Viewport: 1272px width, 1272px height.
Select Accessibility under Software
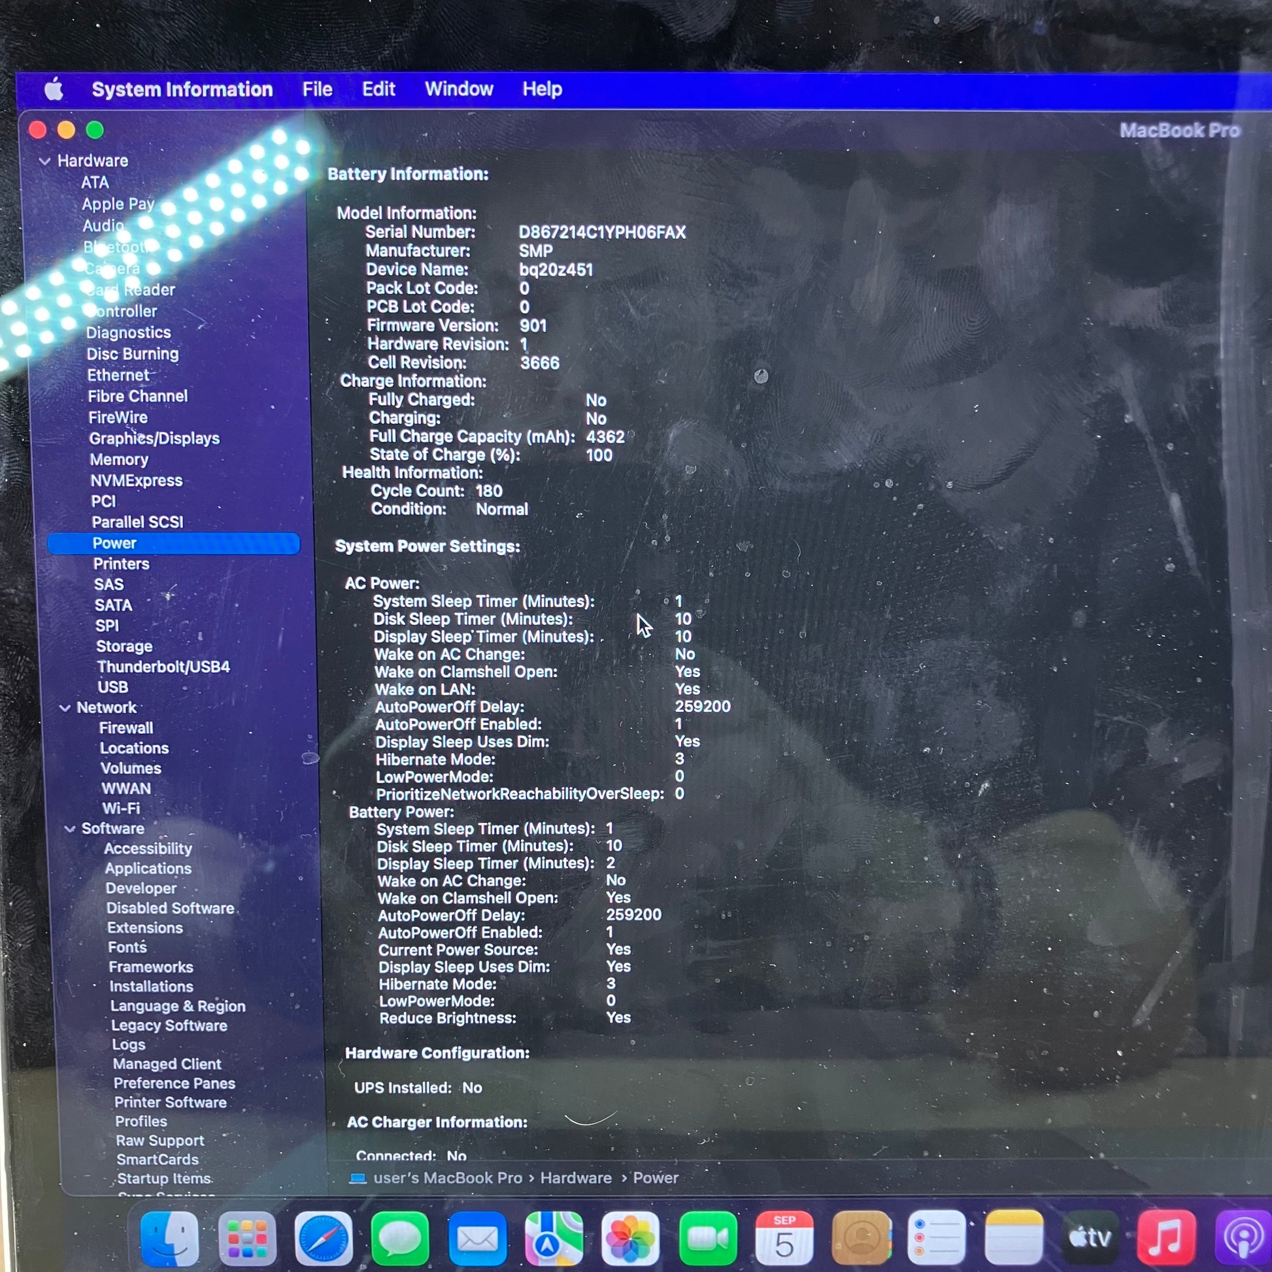pyautogui.click(x=148, y=848)
